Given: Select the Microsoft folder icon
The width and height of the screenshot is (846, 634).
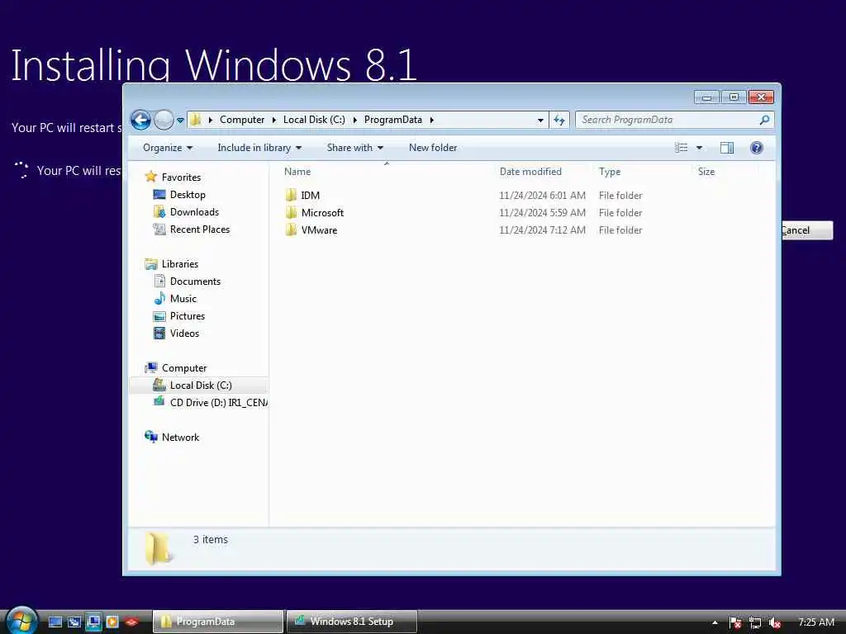Looking at the screenshot, I should pyautogui.click(x=292, y=212).
